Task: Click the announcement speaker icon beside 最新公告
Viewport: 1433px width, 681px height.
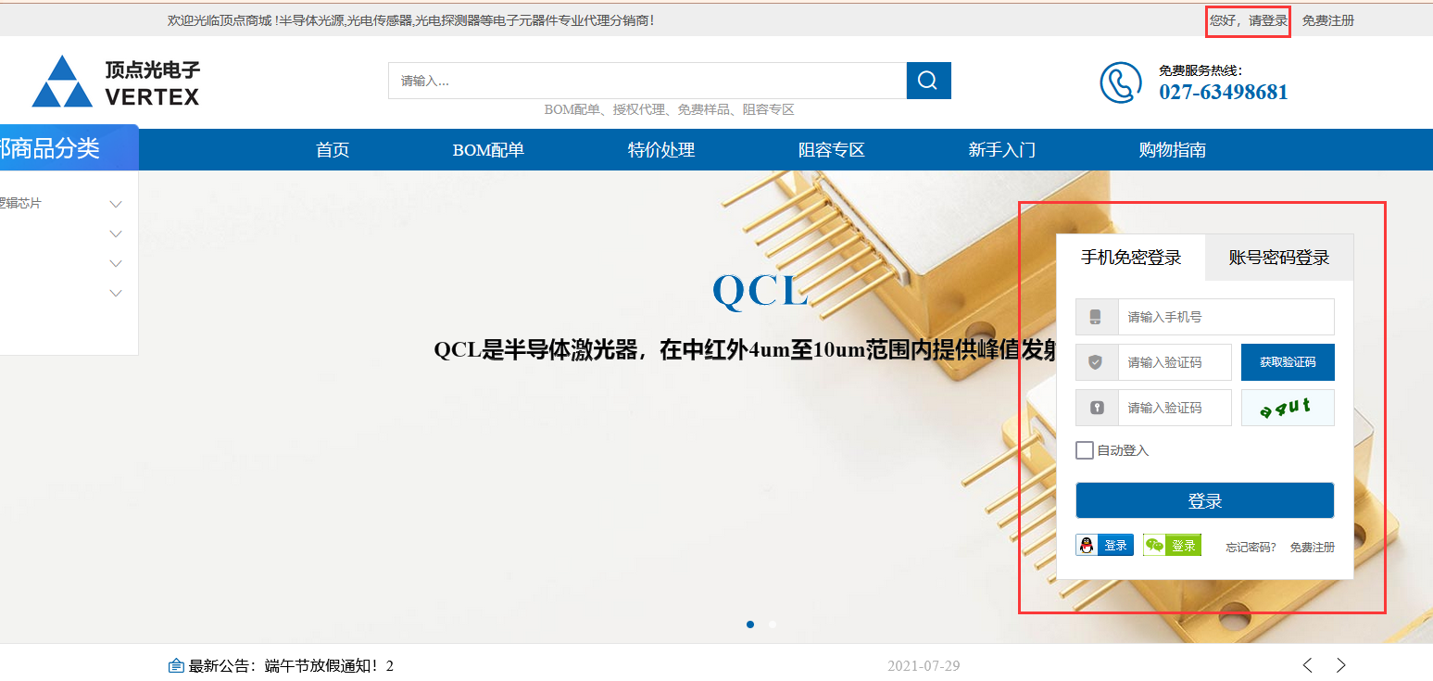Action: tap(176, 664)
